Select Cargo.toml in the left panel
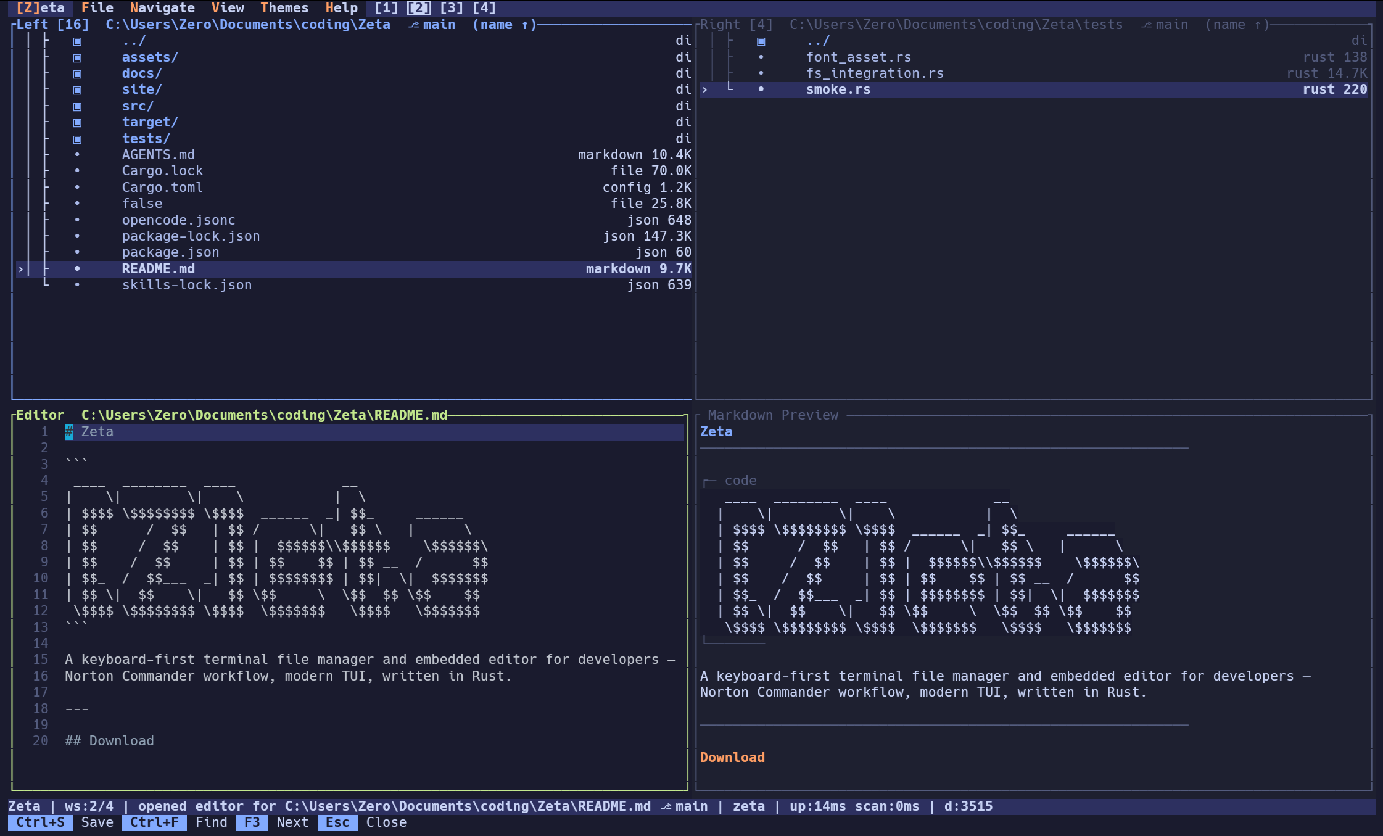 163,187
